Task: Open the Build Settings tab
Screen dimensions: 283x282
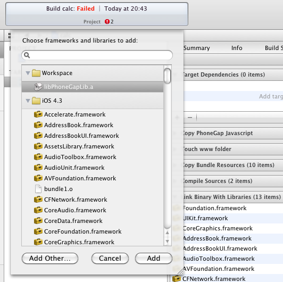Action: click(x=274, y=48)
